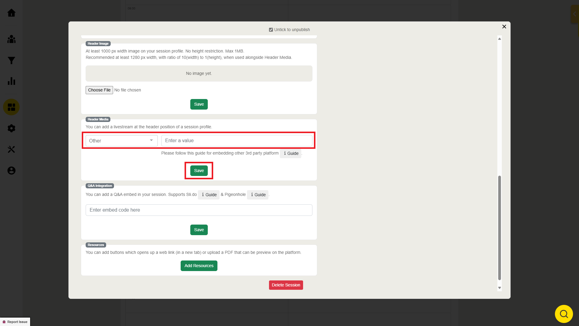The image size is (579, 326).
Task: Expand the Other media type dropdown
Action: pos(122,141)
